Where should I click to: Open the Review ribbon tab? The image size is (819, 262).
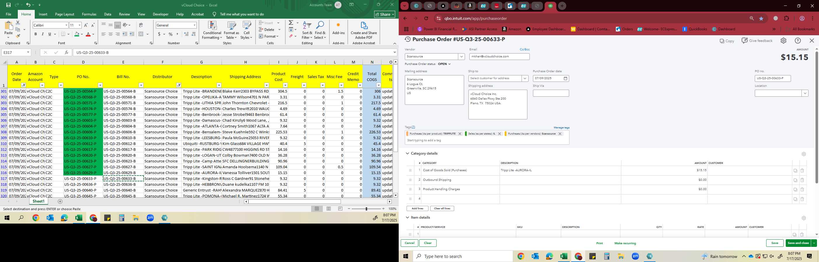(124, 14)
